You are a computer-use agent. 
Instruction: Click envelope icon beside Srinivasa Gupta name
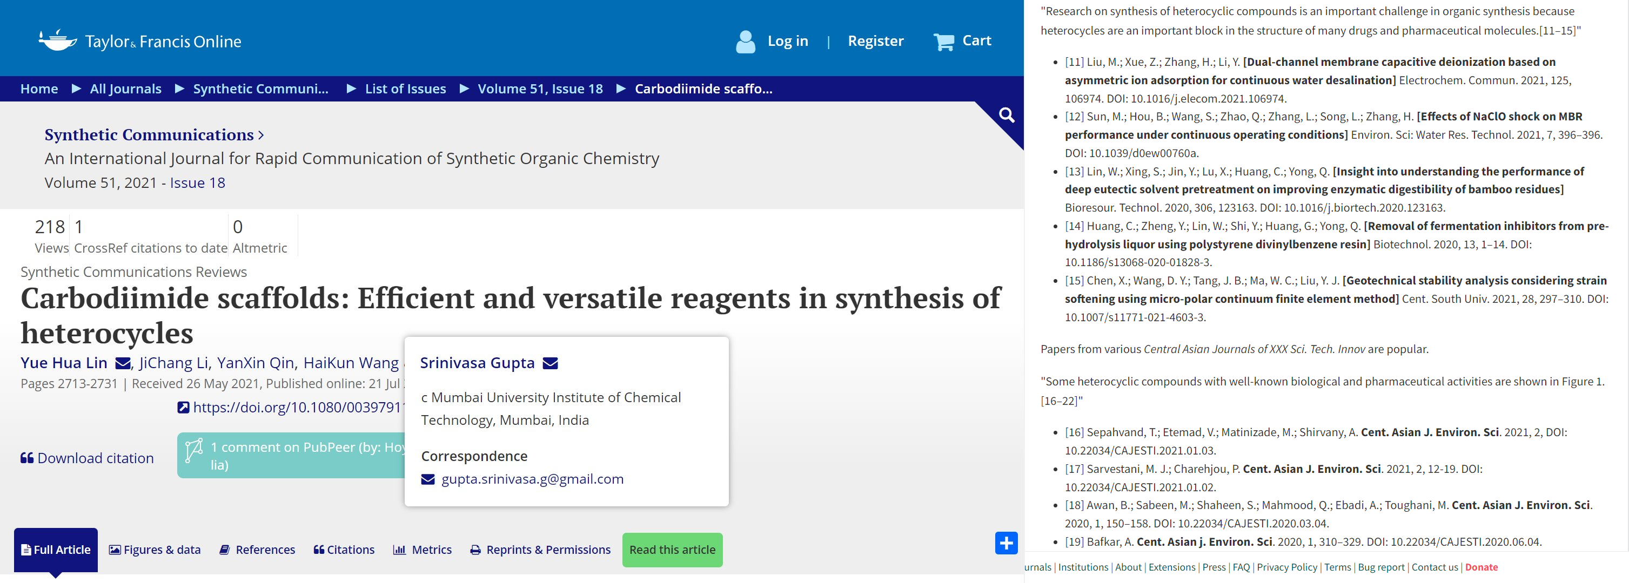coord(550,363)
